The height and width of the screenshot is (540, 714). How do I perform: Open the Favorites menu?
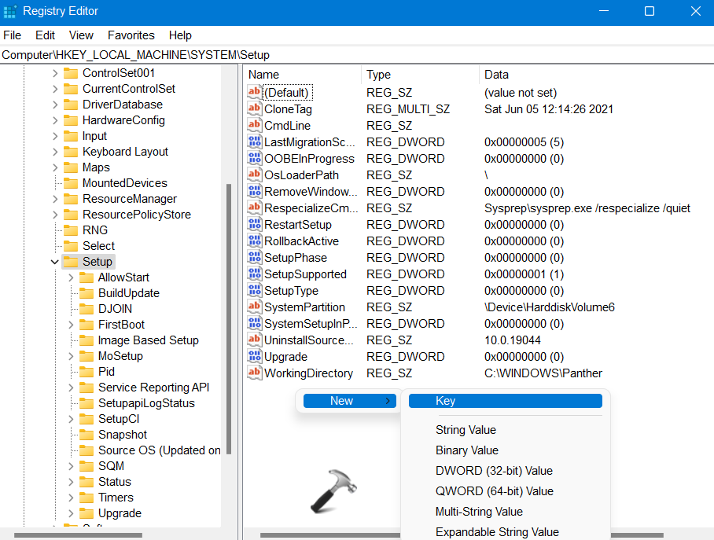click(x=131, y=35)
